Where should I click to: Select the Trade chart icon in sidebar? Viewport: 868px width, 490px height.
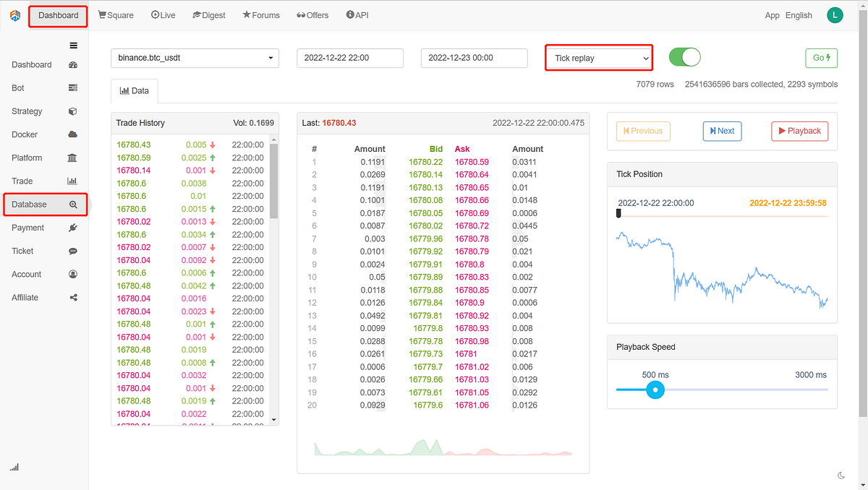click(x=73, y=181)
